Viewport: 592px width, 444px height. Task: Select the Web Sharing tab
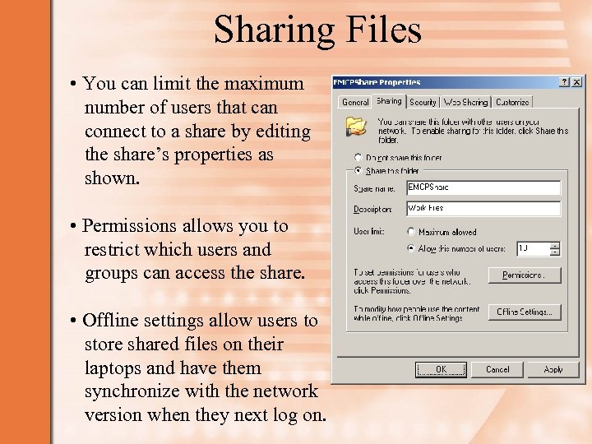click(465, 102)
